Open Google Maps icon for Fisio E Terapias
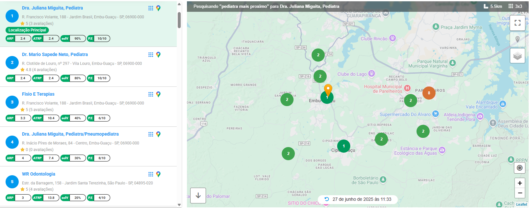The width and height of the screenshot is (530, 208). (158, 94)
